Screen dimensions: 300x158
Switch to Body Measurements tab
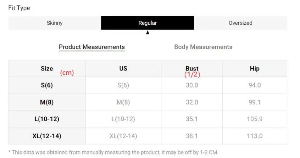click(203, 47)
